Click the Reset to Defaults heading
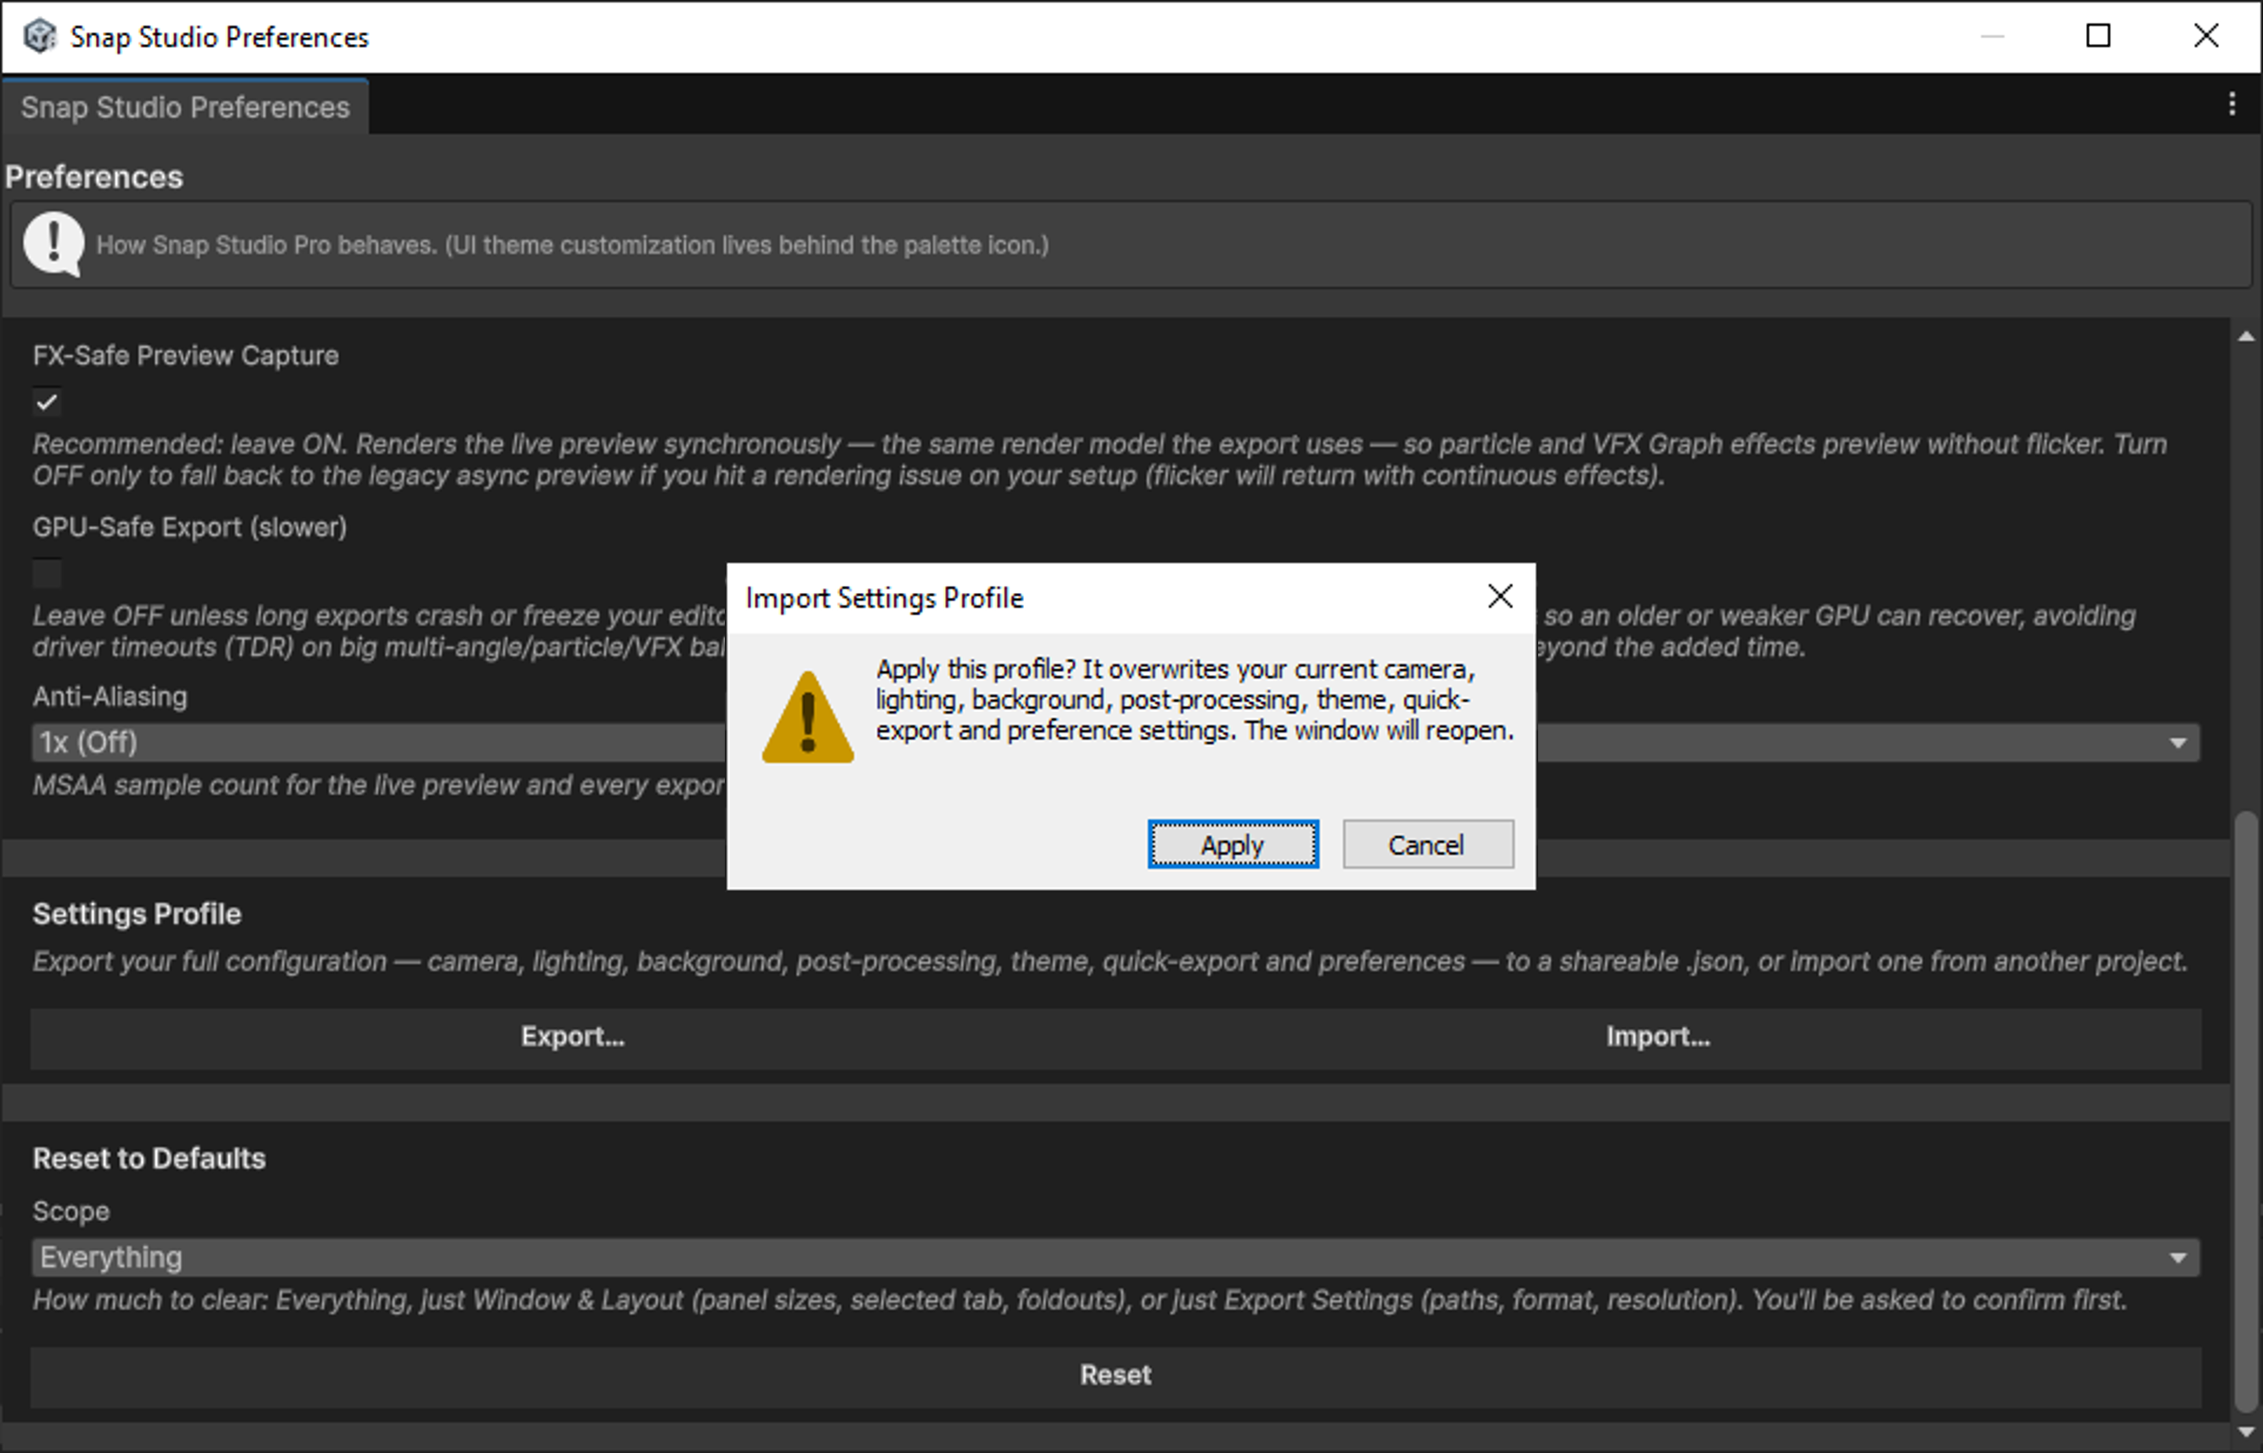 point(149,1158)
